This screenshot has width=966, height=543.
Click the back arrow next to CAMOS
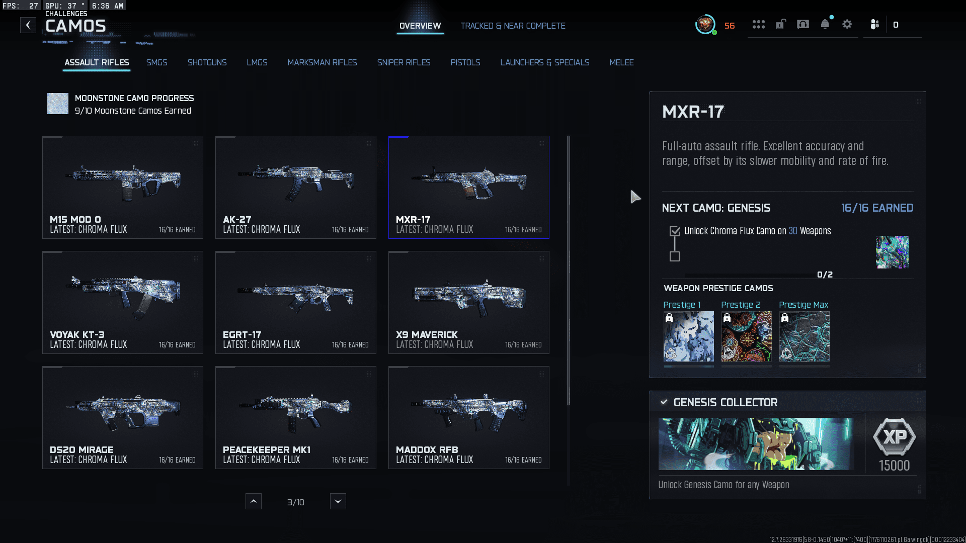(x=28, y=25)
